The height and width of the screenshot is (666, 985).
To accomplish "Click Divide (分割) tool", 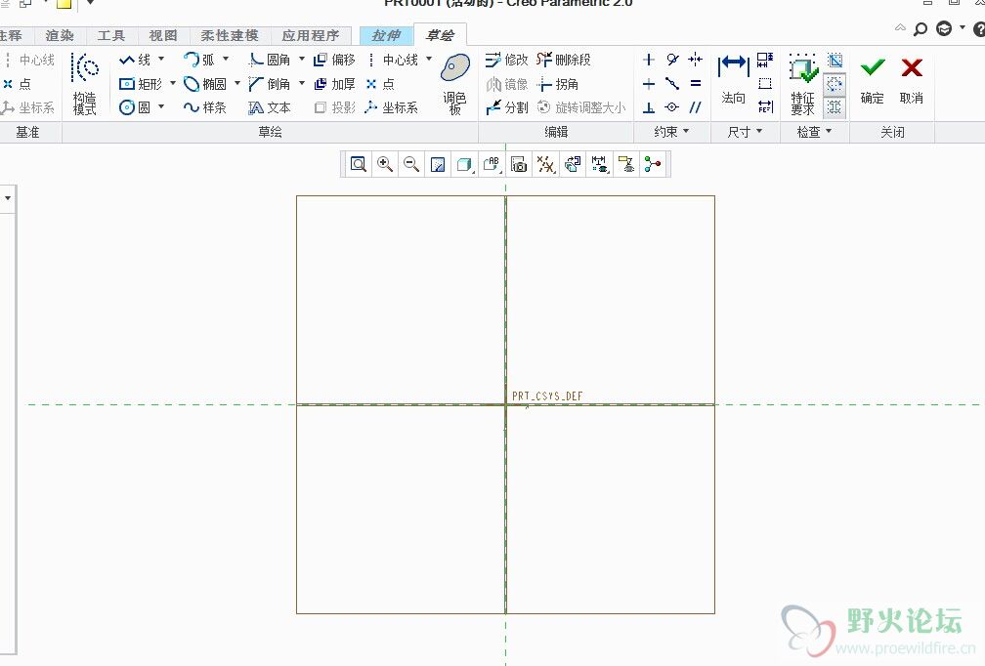I will coord(506,107).
